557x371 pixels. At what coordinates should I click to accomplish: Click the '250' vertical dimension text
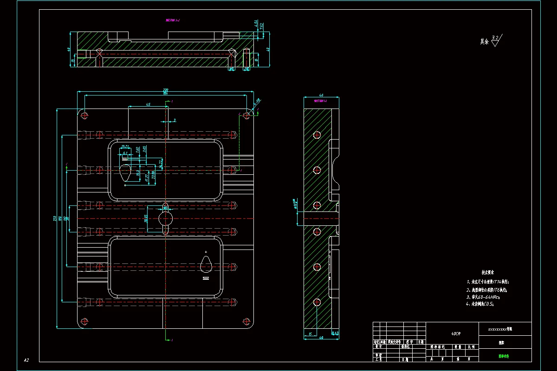tap(54, 218)
